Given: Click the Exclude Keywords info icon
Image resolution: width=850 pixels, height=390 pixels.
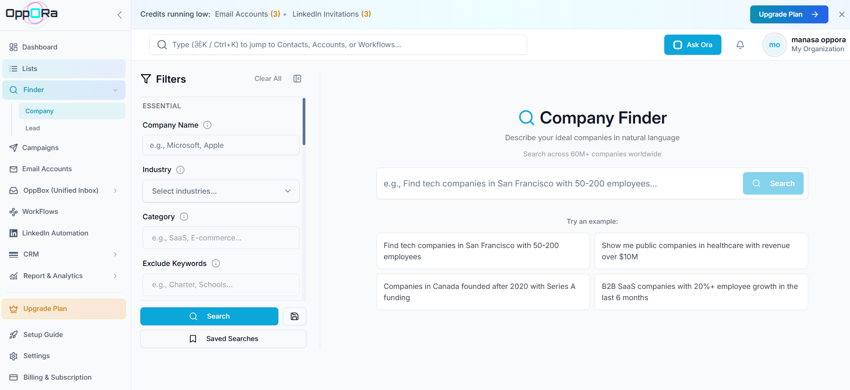Looking at the screenshot, I should pos(216,263).
